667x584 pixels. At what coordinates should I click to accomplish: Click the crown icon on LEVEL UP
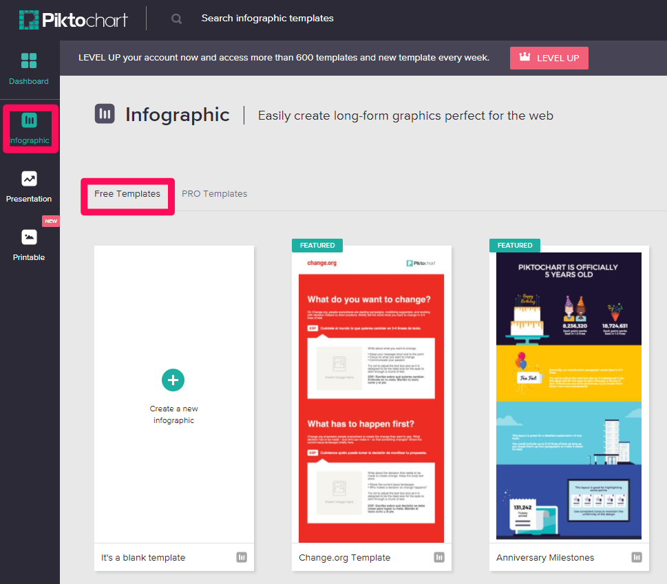pos(525,57)
